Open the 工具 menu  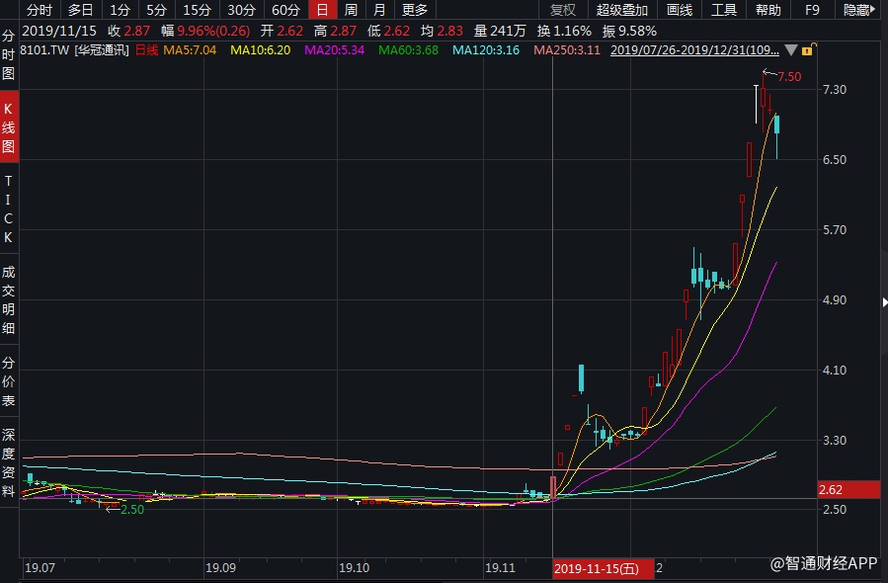(x=724, y=10)
